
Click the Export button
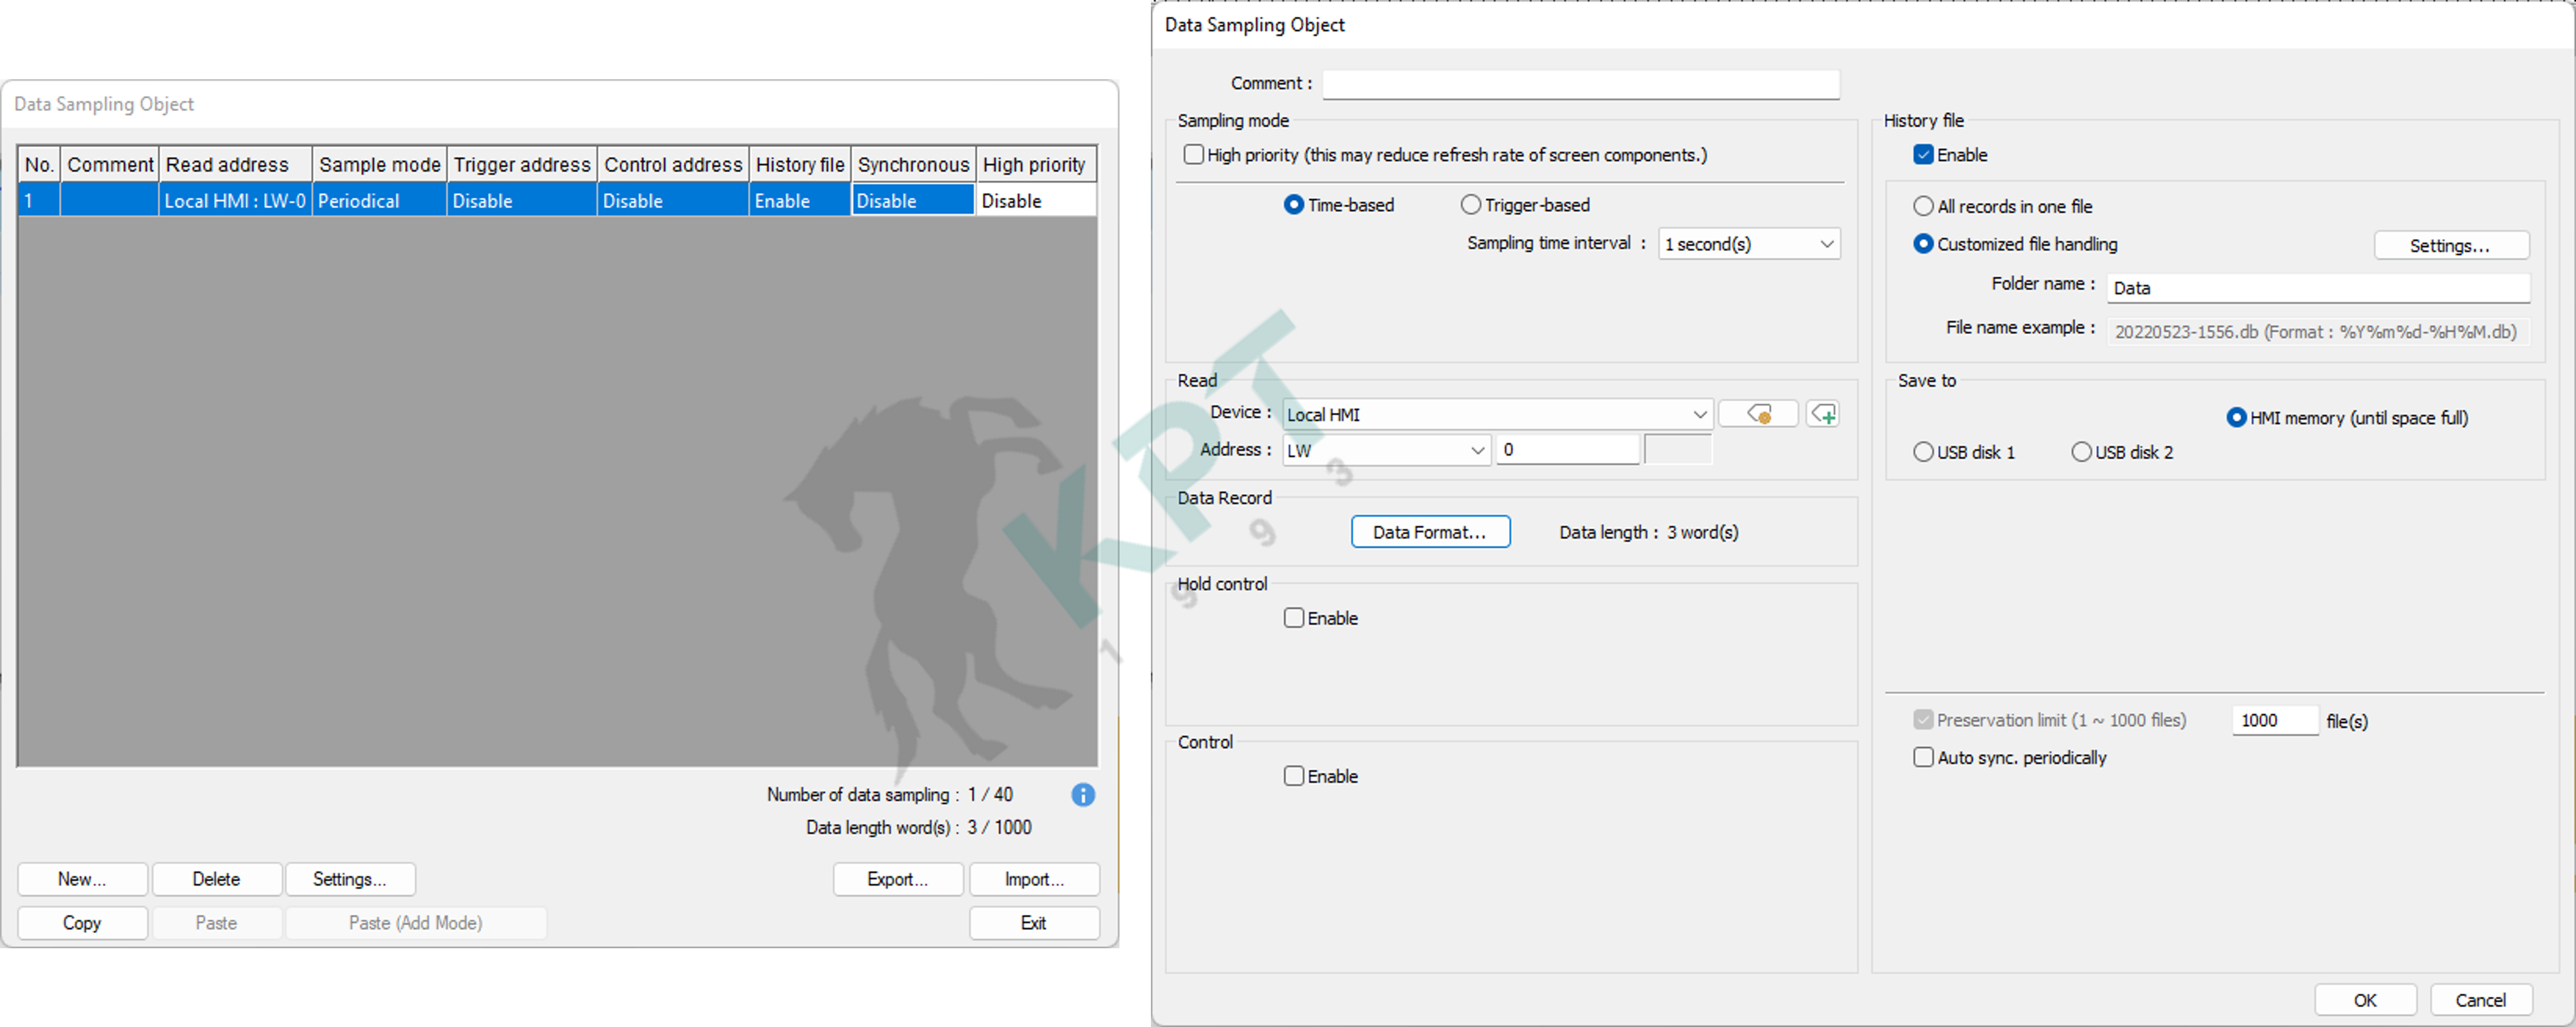pyautogui.click(x=897, y=879)
